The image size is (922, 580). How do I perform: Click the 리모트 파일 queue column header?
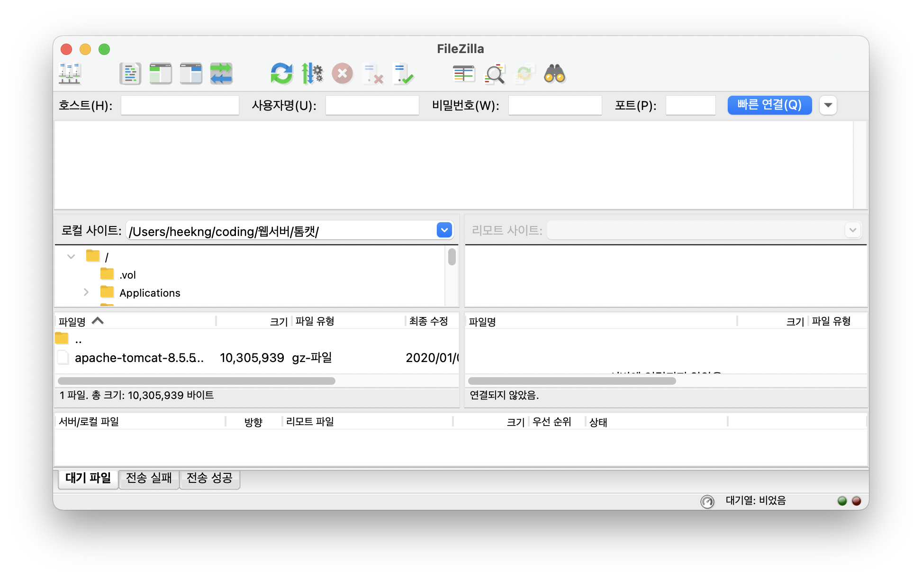click(368, 422)
